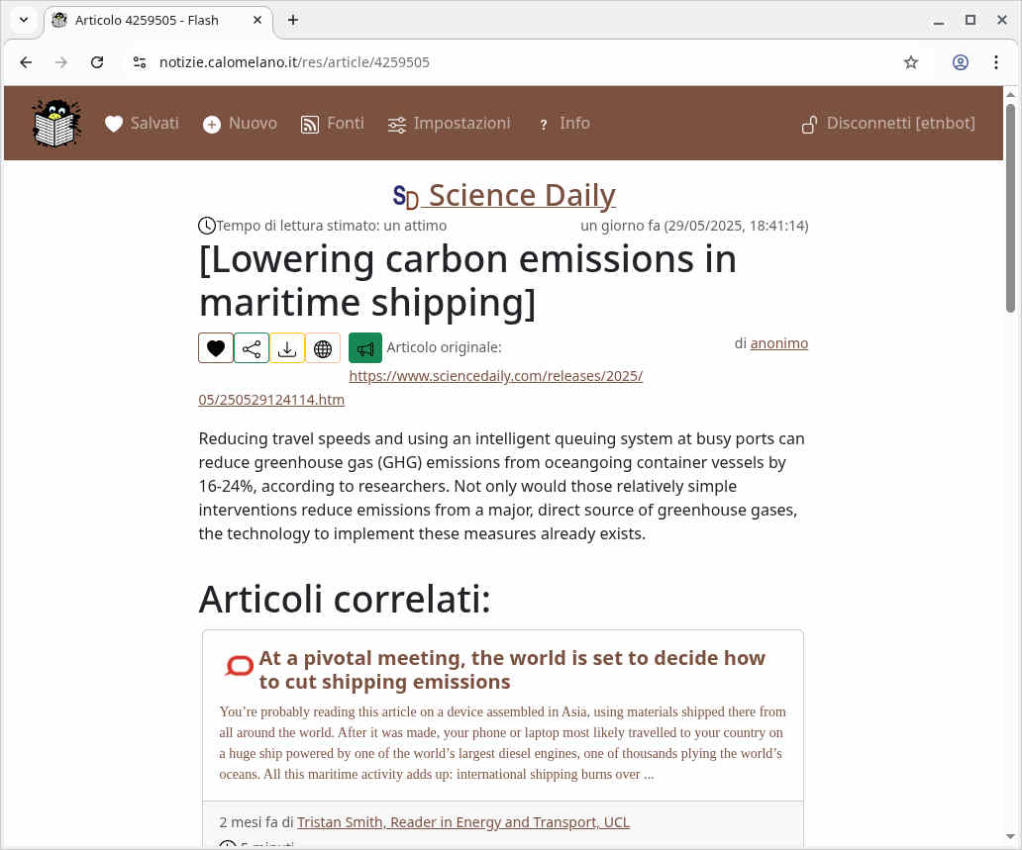Open the Salvati menu item
Screen dimensions: 1022x850
point(141,123)
